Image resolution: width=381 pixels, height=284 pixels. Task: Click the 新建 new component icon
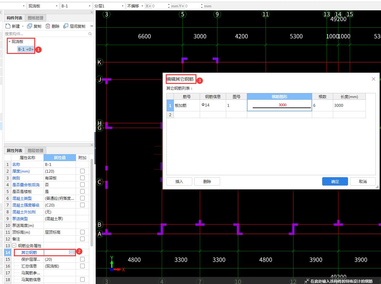pyautogui.click(x=8, y=26)
